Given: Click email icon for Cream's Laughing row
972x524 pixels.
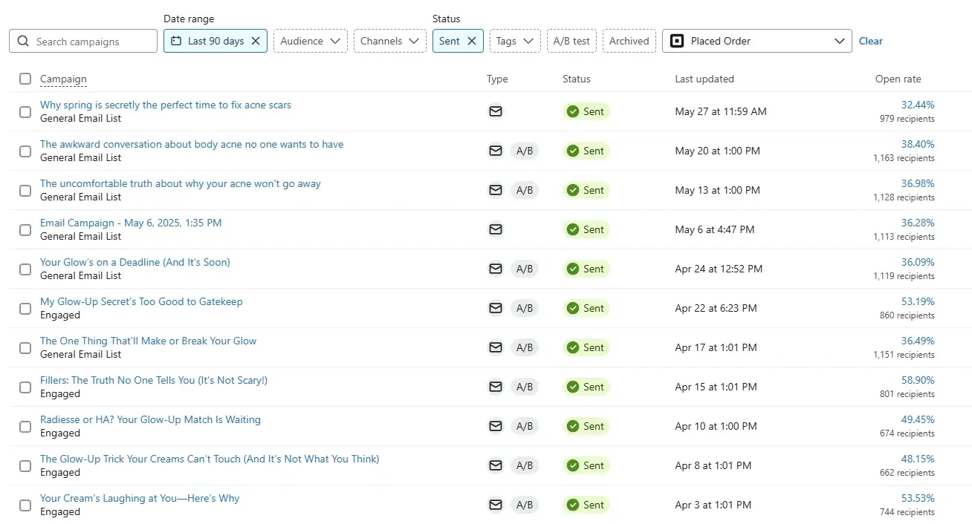Looking at the screenshot, I should pos(495,505).
